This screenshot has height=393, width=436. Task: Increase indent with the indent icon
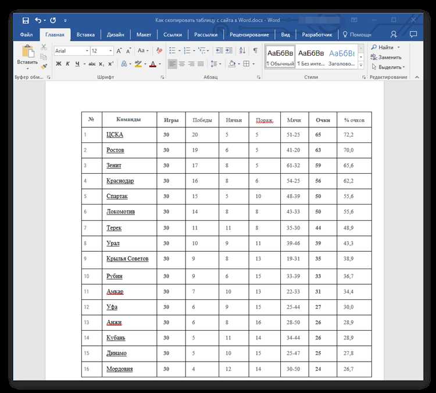pos(229,51)
